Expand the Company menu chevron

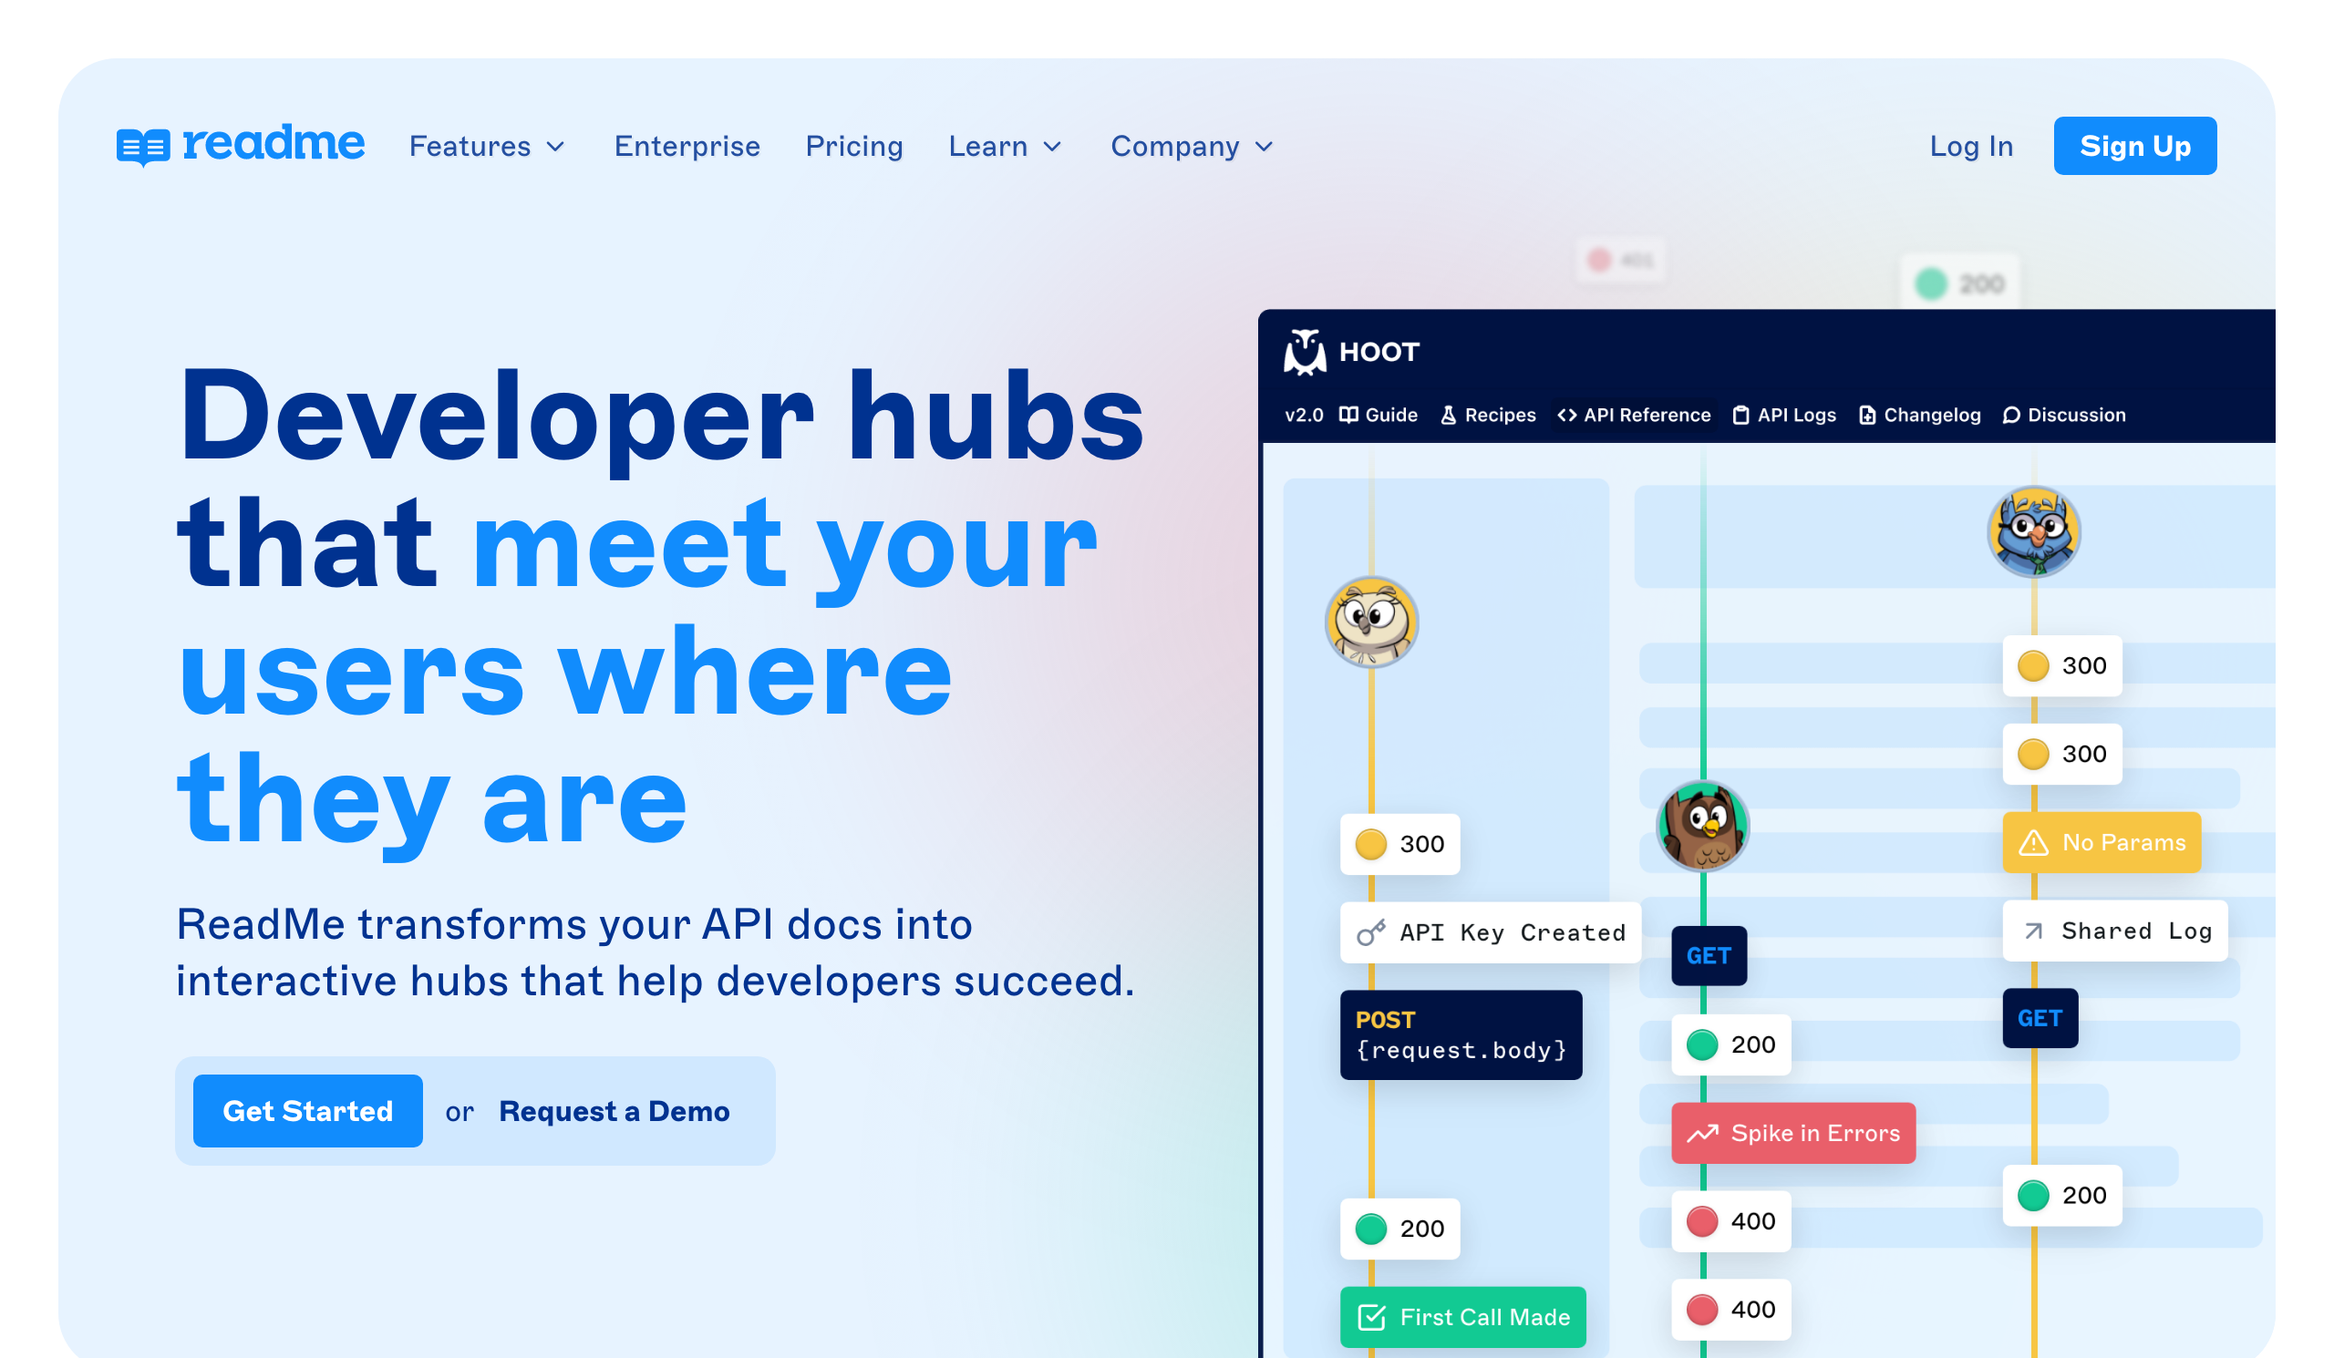(x=1265, y=147)
